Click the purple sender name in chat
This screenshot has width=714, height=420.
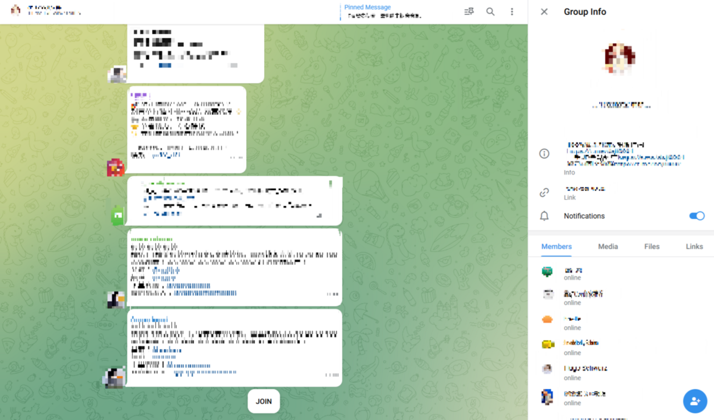coord(140,96)
